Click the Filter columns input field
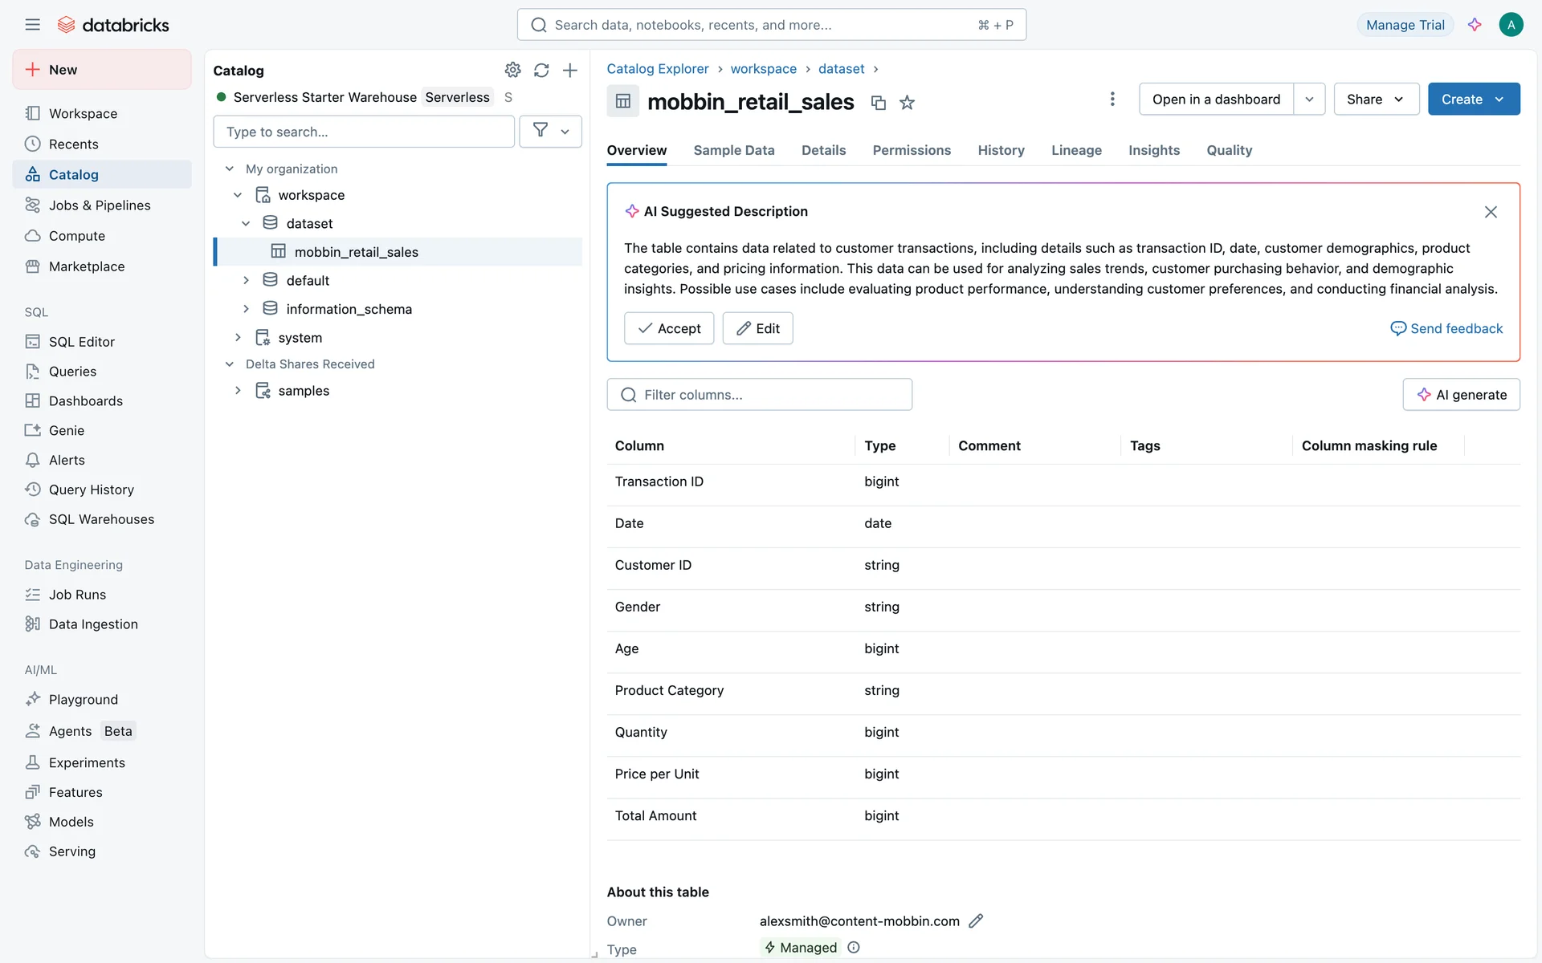This screenshot has width=1542, height=963. click(759, 395)
